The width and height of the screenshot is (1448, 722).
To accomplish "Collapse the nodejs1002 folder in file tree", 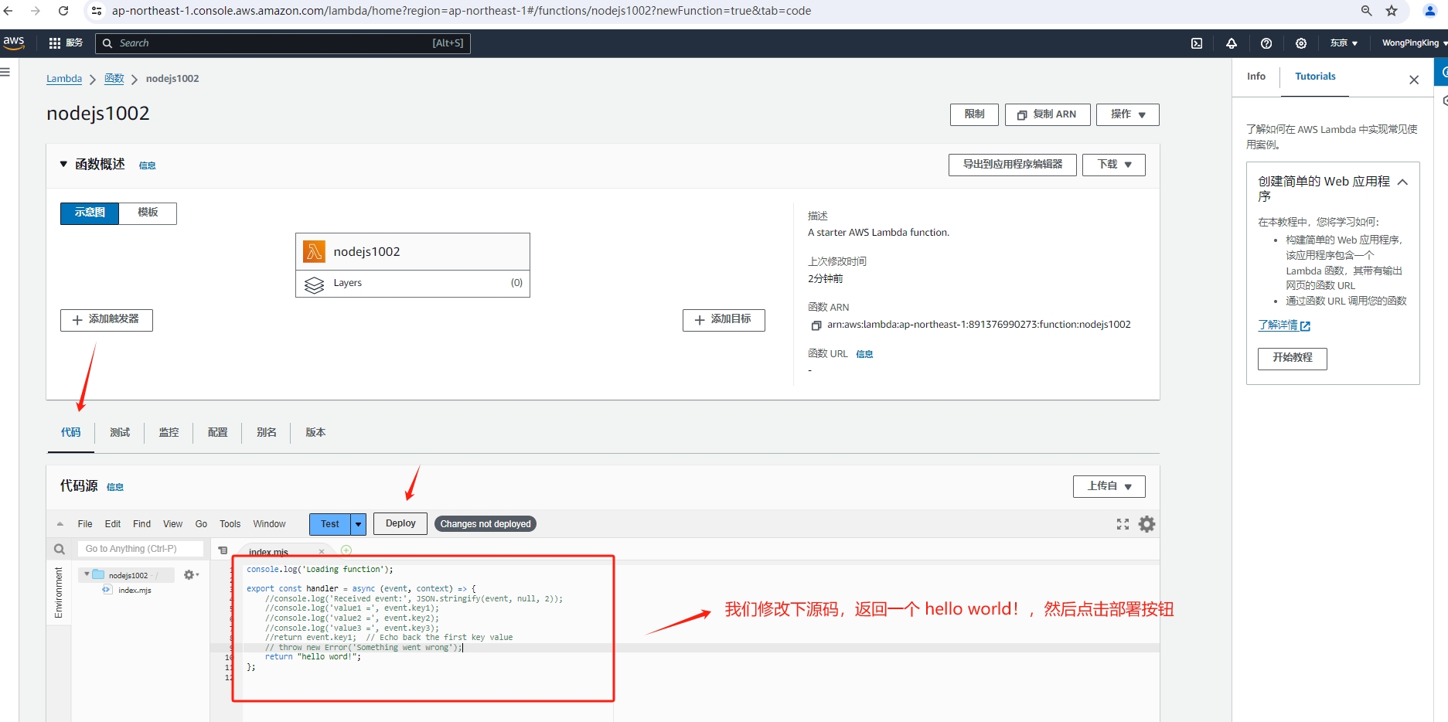I will [87, 574].
